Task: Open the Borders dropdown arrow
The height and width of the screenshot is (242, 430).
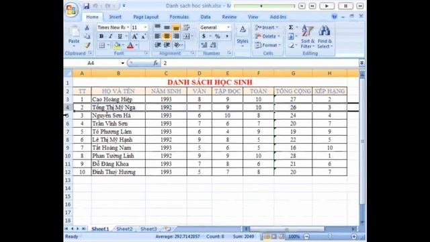Action: tap(108, 45)
